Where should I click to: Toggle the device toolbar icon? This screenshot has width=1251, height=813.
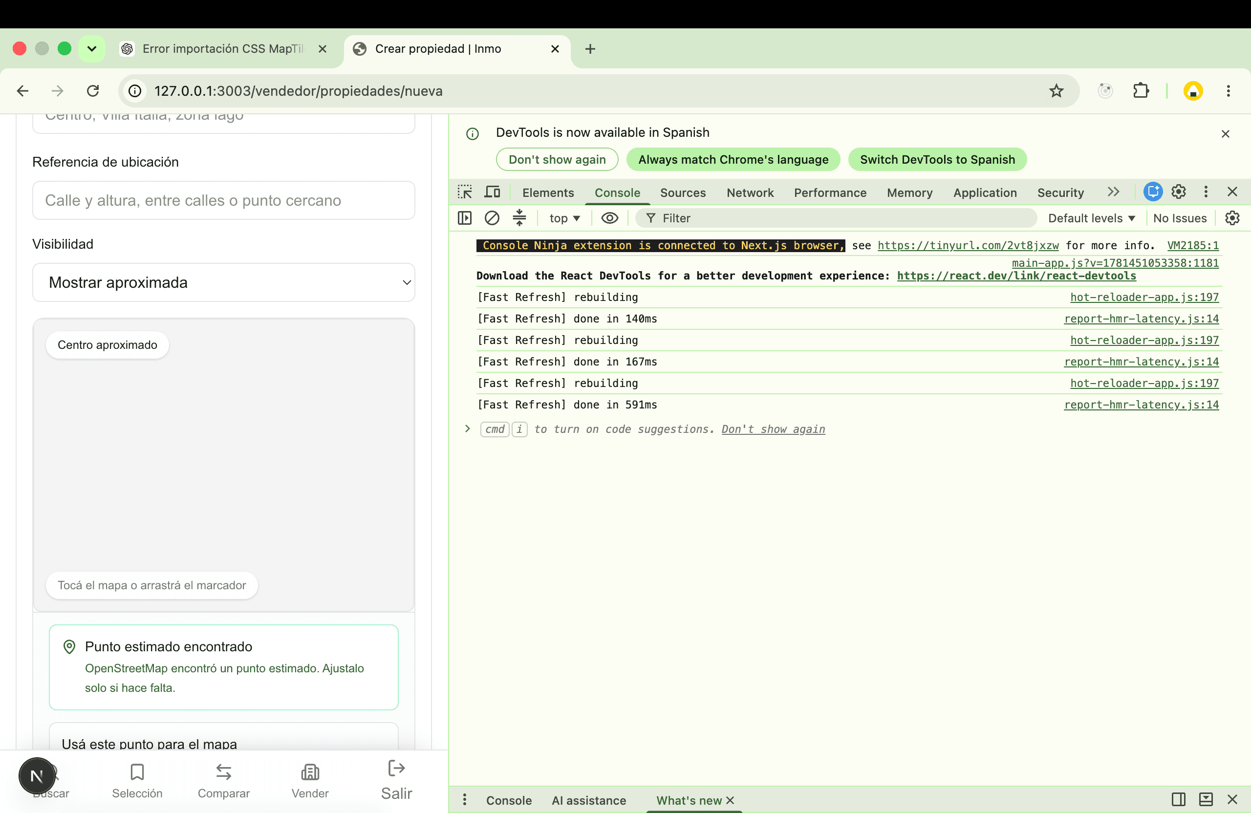[492, 193]
